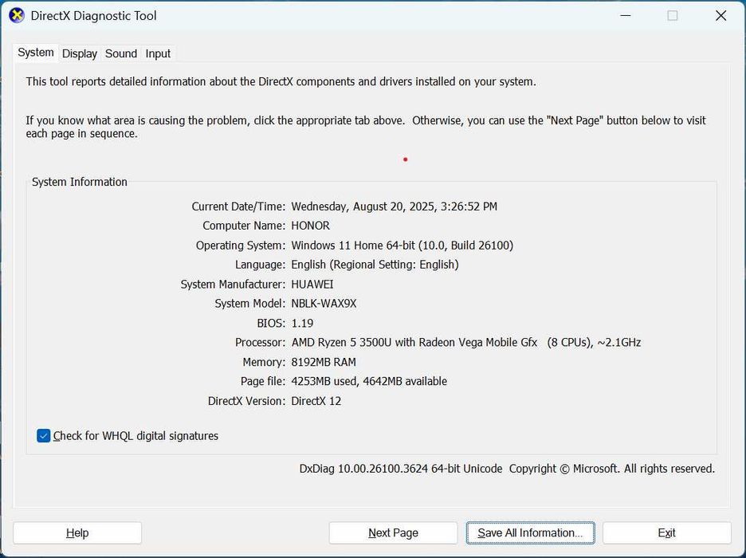Exit the diagnostic tool via Exit button
Image resolution: width=746 pixels, height=558 pixels.
[x=666, y=532]
